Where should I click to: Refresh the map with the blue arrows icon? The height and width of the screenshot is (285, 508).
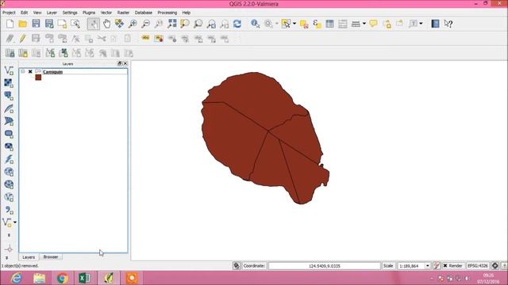[x=237, y=24]
